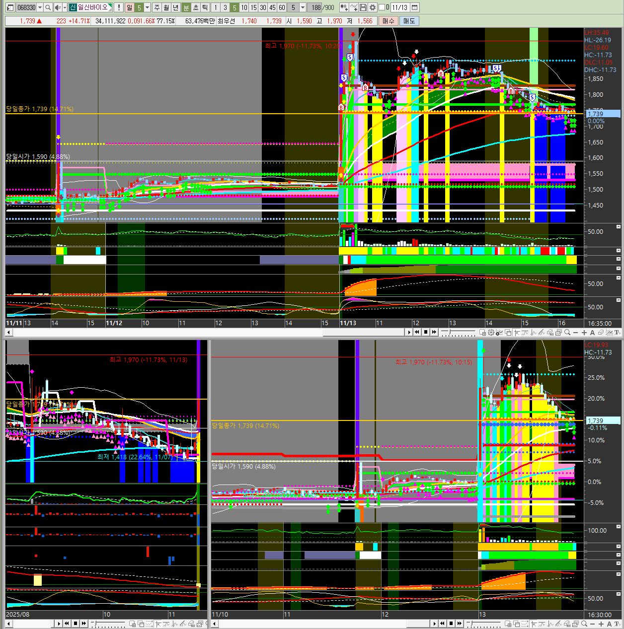Click the 'T' text style icon on top chart toolbar

coord(617,332)
